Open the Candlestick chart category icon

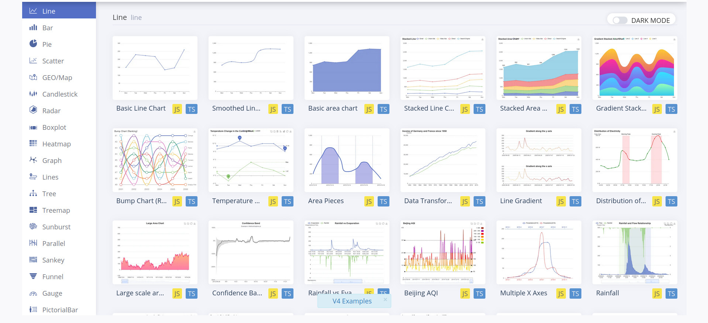click(x=33, y=94)
